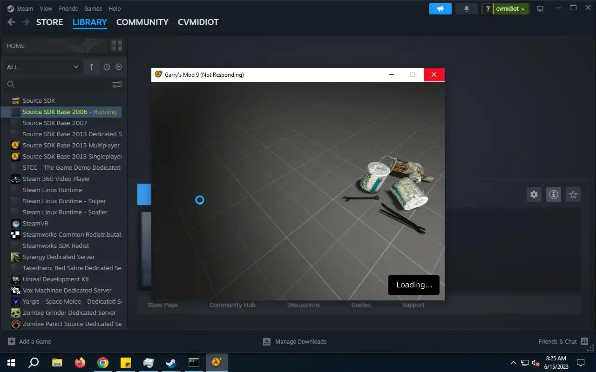Open game settings gear icon
The image size is (596, 372).
coord(534,194)
